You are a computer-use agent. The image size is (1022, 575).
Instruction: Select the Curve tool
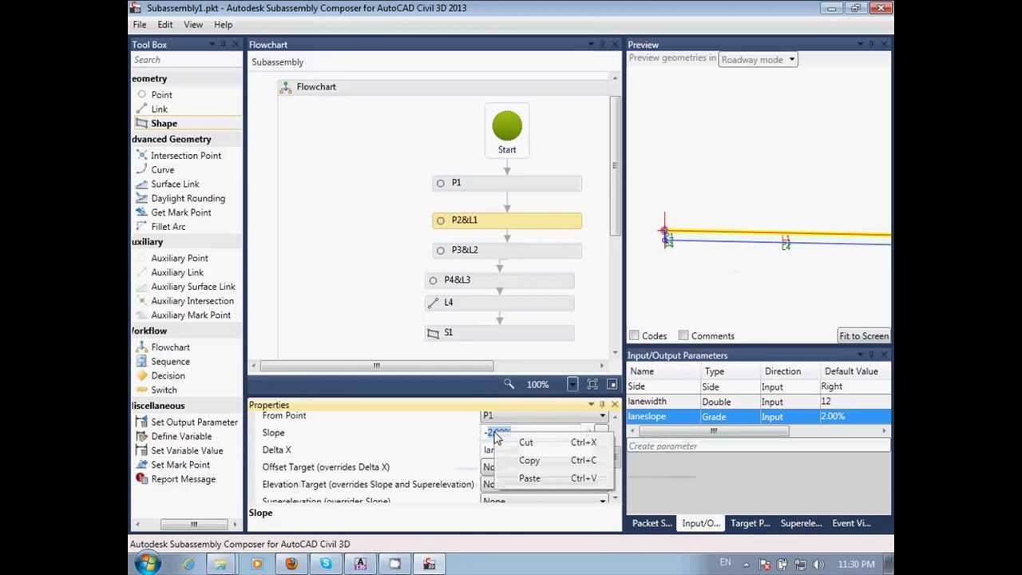click(162, 170)
